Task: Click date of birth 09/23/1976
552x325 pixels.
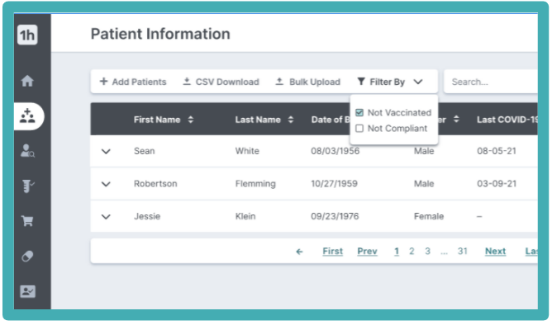Action: click(x=335, y=216)
